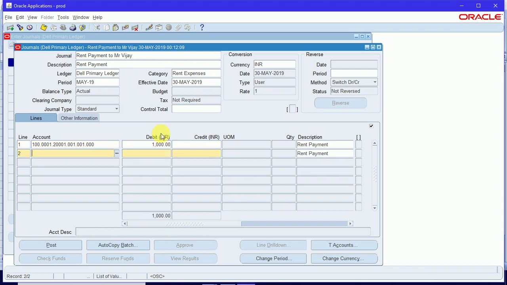Show the Navigator via toolbar icon
The width and height of the screenshot is (507, 285).
(x=30, y=27)
